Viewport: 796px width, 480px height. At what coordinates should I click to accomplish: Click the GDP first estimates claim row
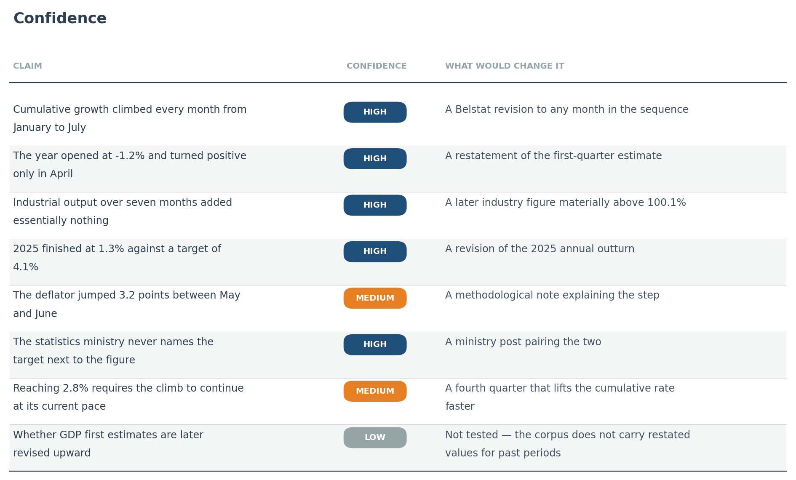(398, 448)
